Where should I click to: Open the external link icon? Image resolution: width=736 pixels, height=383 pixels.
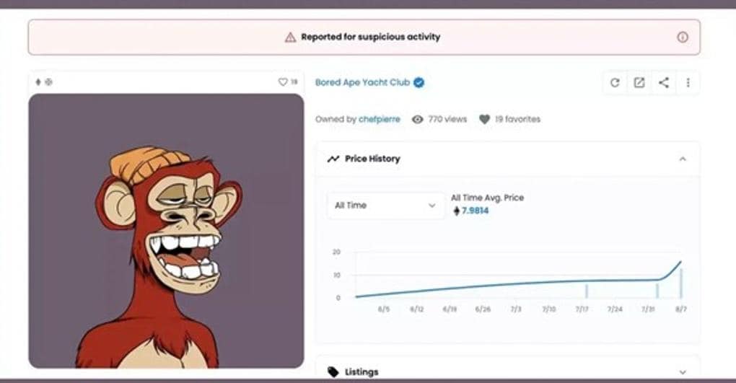click(639, 83)
